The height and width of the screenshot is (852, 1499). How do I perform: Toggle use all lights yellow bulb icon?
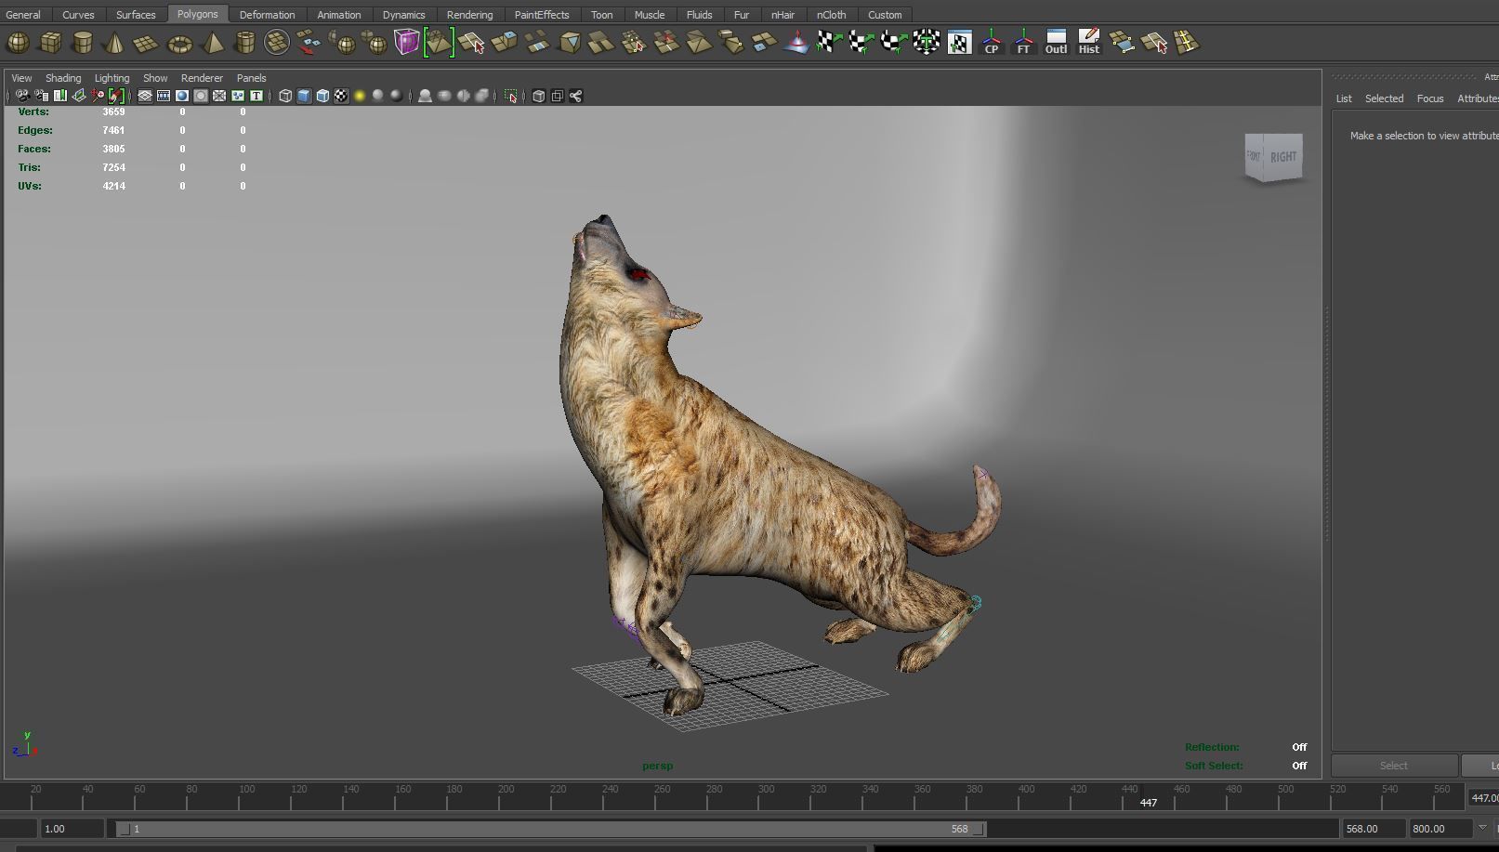pos(360,96)
